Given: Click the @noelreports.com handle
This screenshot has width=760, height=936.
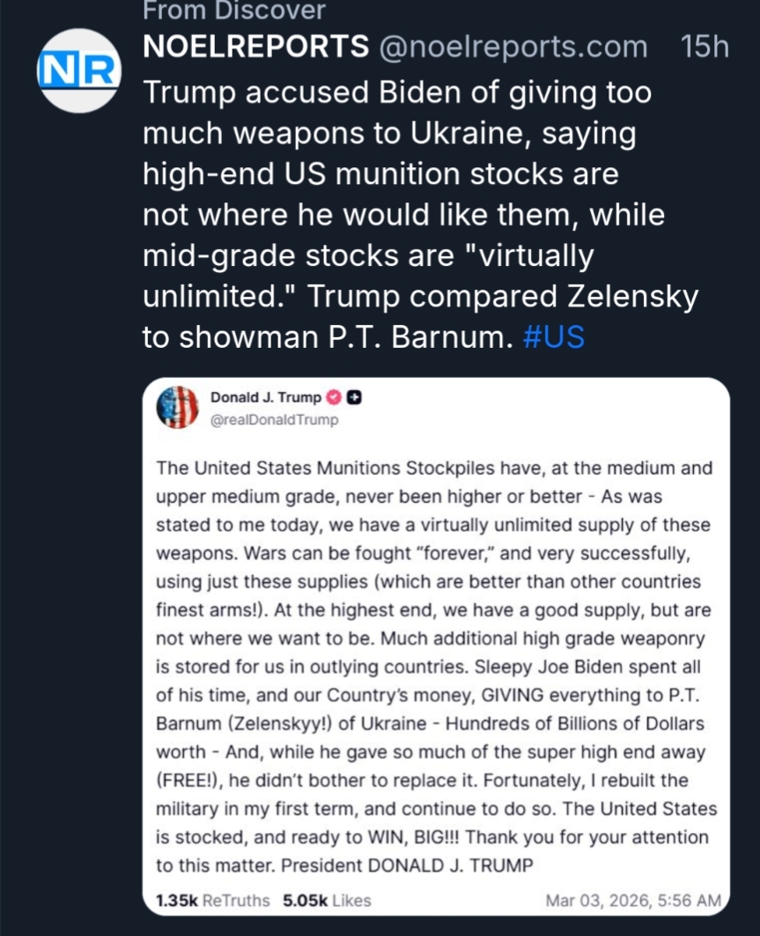Looking at the screenshot, I should [513, 47].
